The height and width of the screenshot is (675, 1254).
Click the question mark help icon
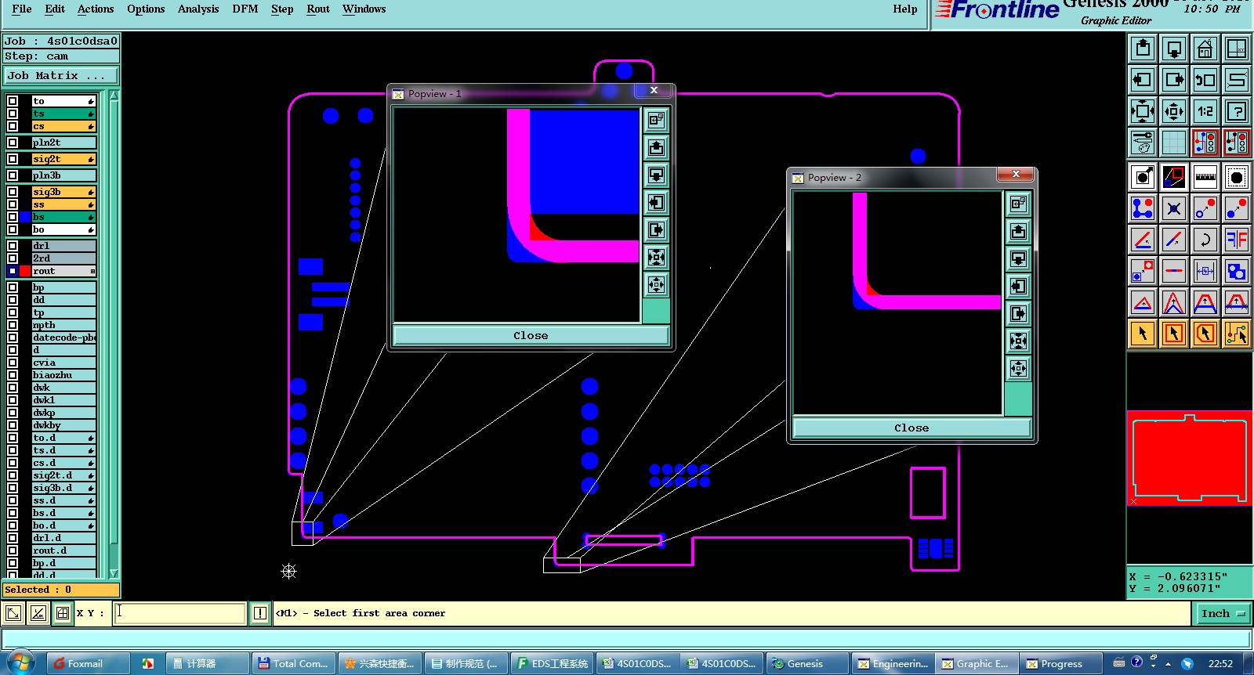(x=1237, y=111)
